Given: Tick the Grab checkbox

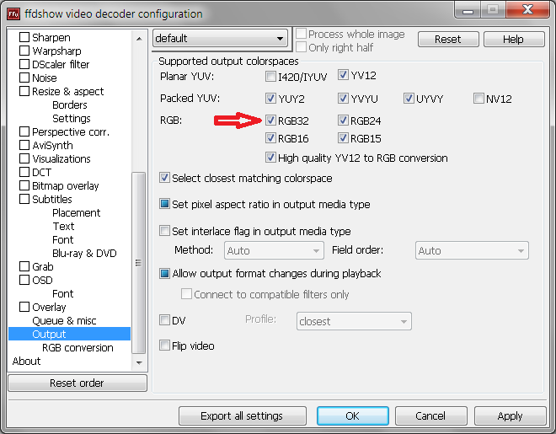Looking at the screenshot, I should pyautogui.click(x=24, y=266).
